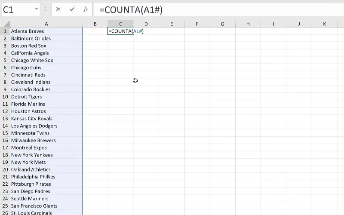This screenshot has height=215, width=344.
Task: Select row 5 header
Action: click(x=5, y=60)
